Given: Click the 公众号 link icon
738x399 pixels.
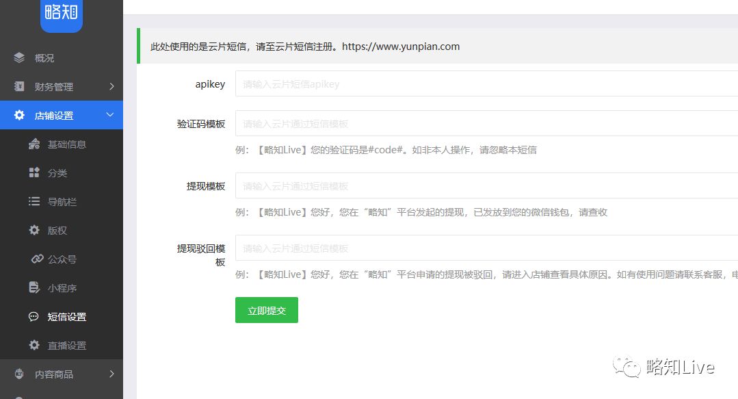Looking at the screenshot, I should pos(37,259).
